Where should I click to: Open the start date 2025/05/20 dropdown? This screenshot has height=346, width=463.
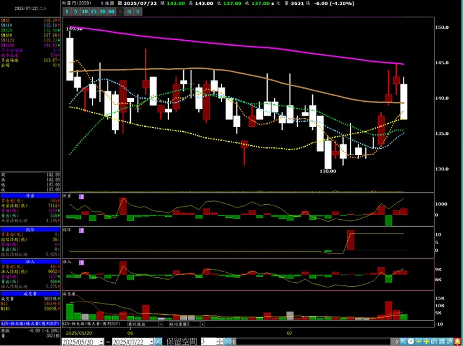[x=101, y=342]
